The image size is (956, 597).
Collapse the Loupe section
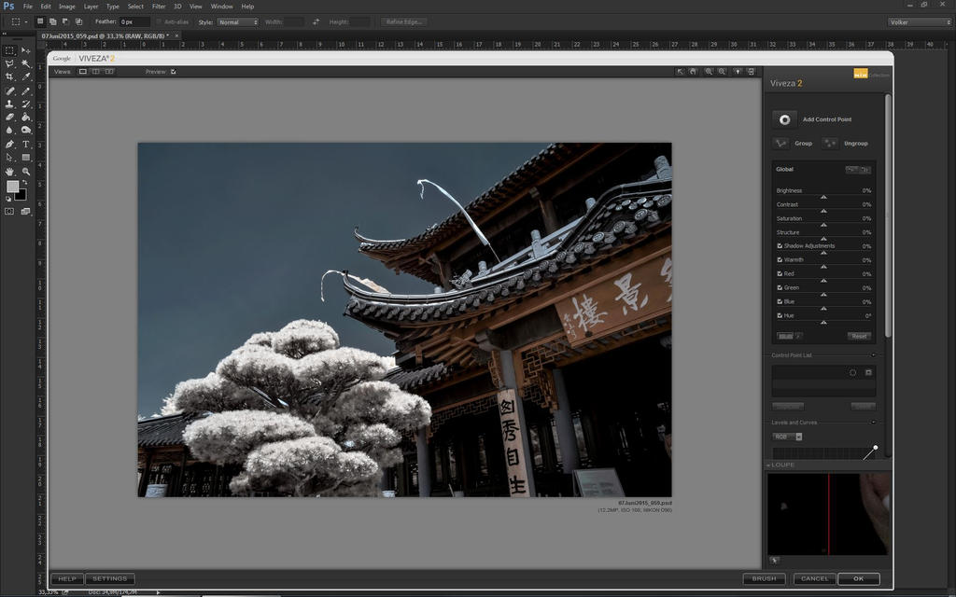pos(769,465)
